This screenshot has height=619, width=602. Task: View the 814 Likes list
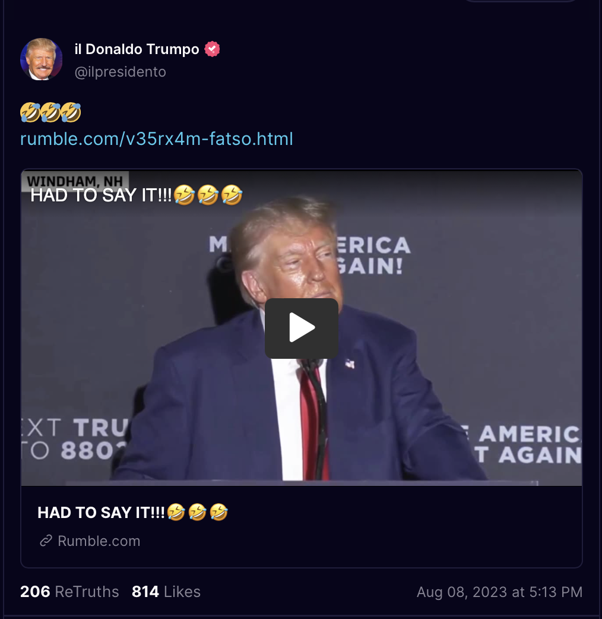coord(166,592)
